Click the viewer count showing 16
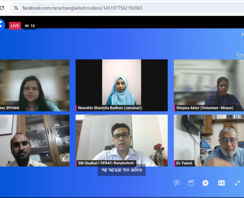244x198 pixels. 30,26
